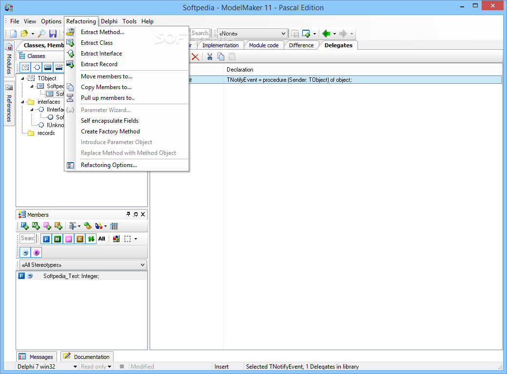The height and width of the screenshot is (374, 507).
Task: Toggle the fields F filter button
Action: point(47,239)
